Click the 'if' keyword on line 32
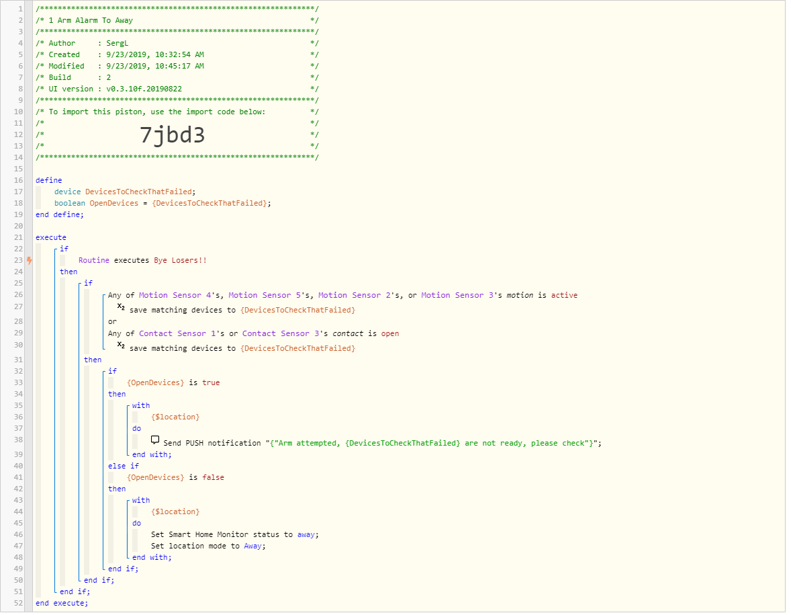The height and width of the screenshot is (615, 791). [113, 372]
